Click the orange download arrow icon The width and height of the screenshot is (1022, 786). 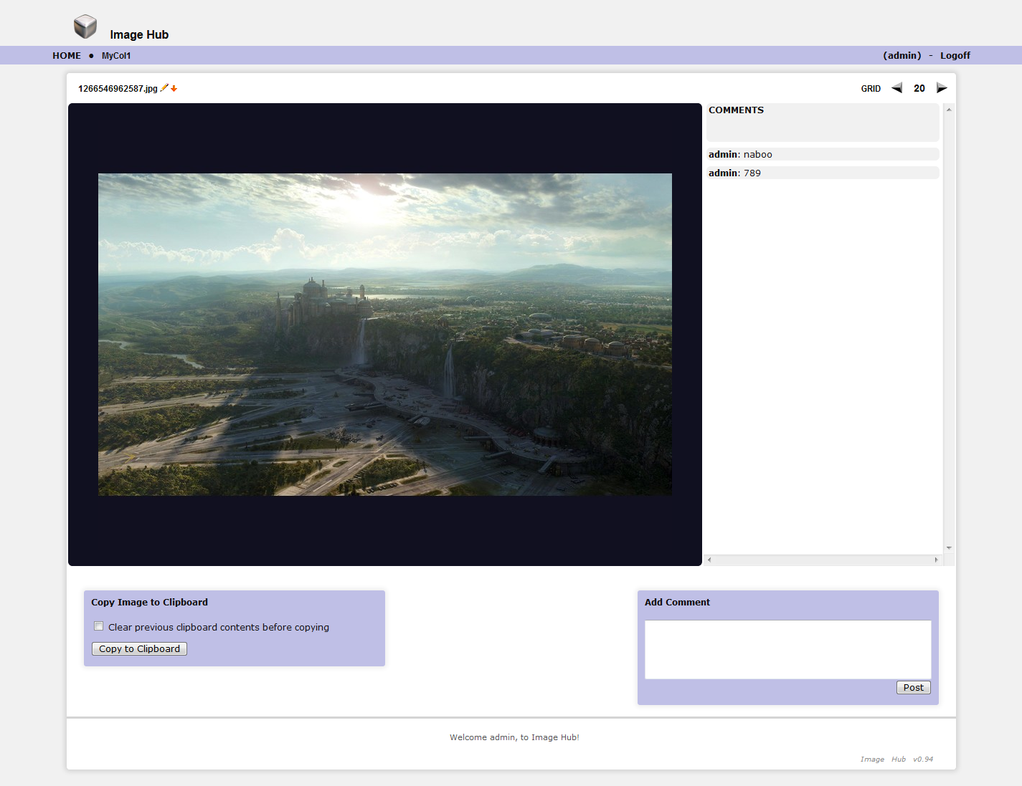click(x=174, y=89)
